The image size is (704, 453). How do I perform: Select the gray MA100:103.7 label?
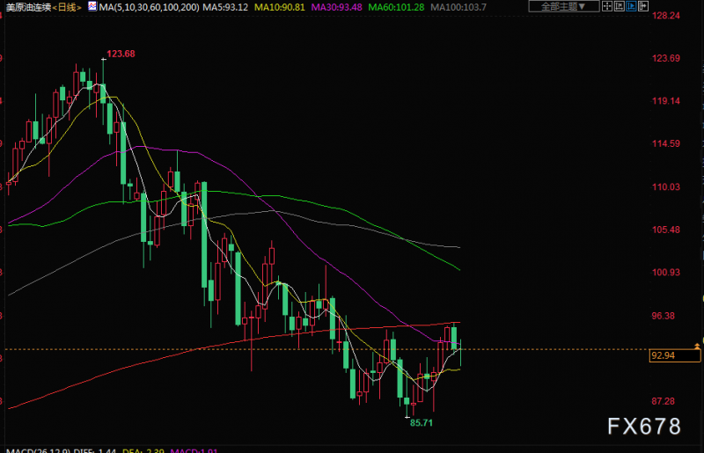458,7
